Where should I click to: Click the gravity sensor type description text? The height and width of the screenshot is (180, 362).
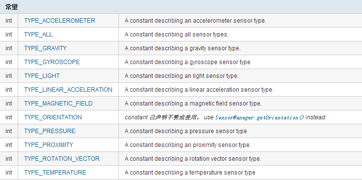click(x=182, y=48)
